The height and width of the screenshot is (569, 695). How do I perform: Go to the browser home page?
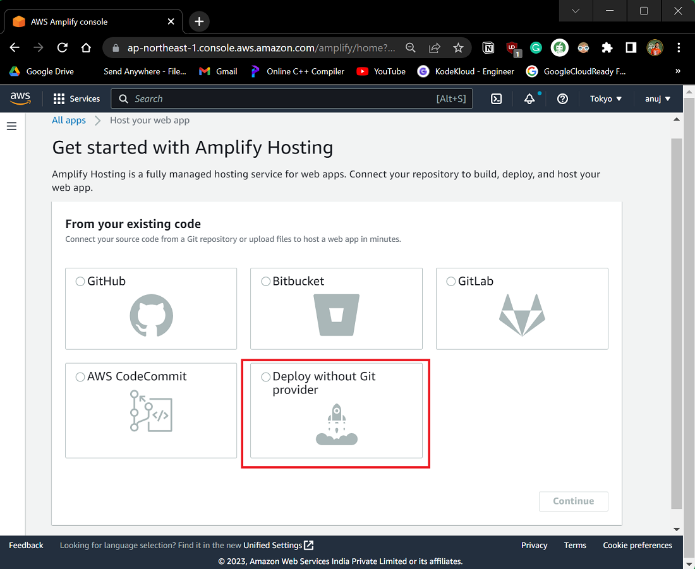click(x=86, y=47)
